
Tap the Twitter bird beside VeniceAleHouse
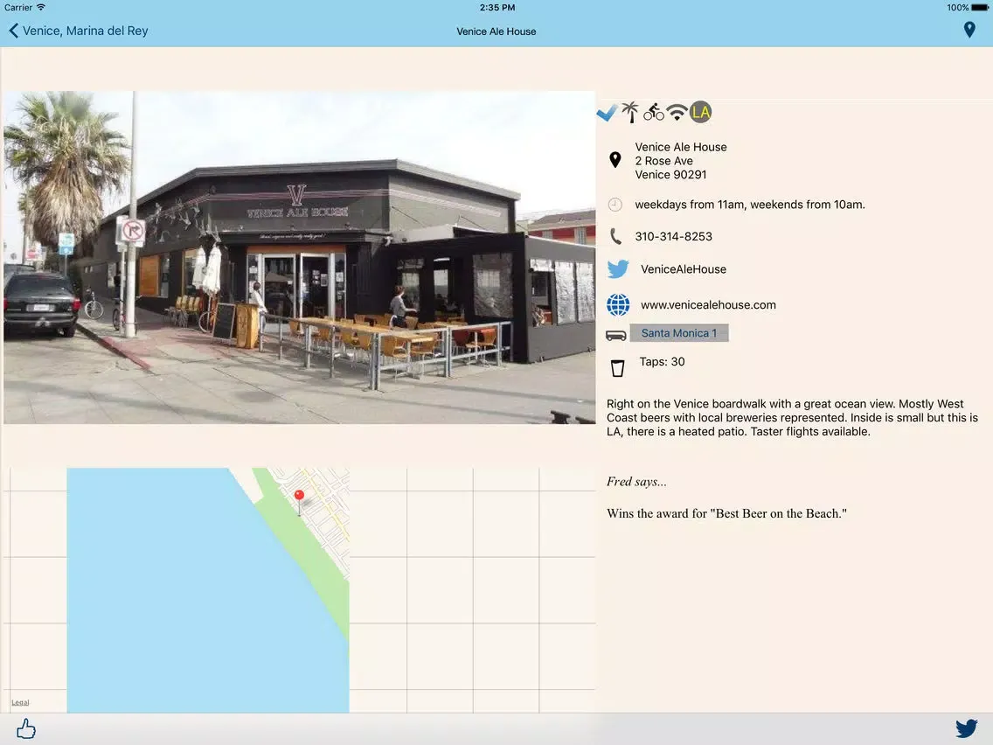click(x=618, y=269)
